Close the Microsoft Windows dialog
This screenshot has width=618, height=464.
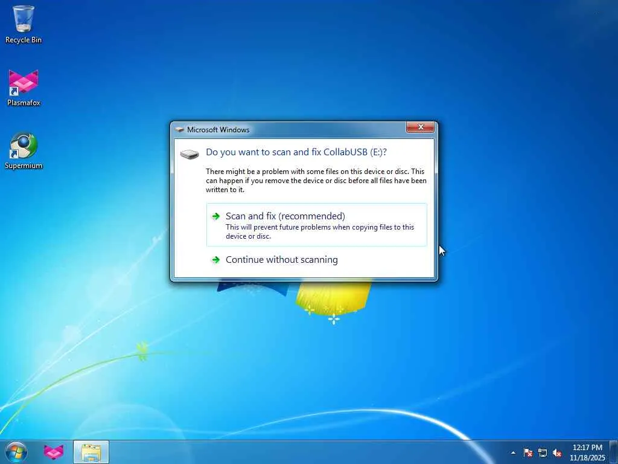pyautogui.click(x=420, y=127)
